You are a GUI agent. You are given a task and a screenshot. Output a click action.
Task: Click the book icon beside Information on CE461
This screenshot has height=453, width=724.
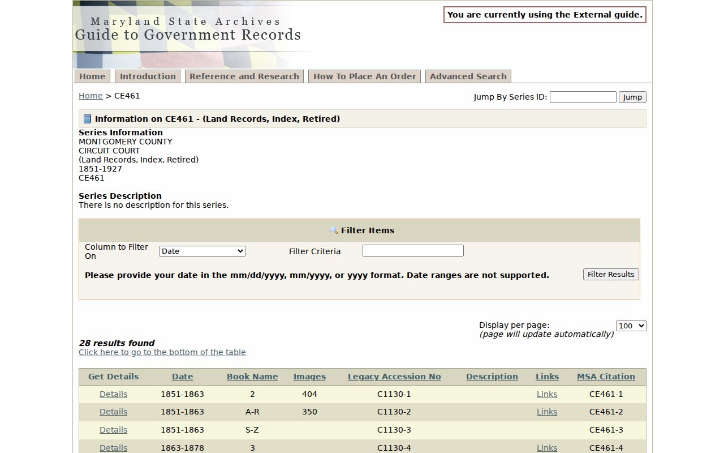click(87, 119)
